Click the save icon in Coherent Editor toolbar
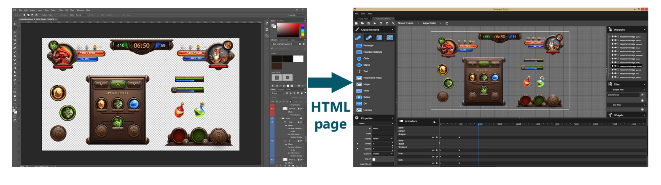Screen dimensions: 661x185 (368, 23)
